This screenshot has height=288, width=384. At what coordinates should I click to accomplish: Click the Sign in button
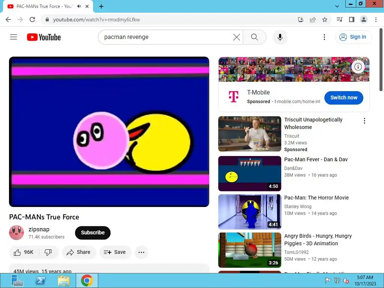[x=353, y=37]
